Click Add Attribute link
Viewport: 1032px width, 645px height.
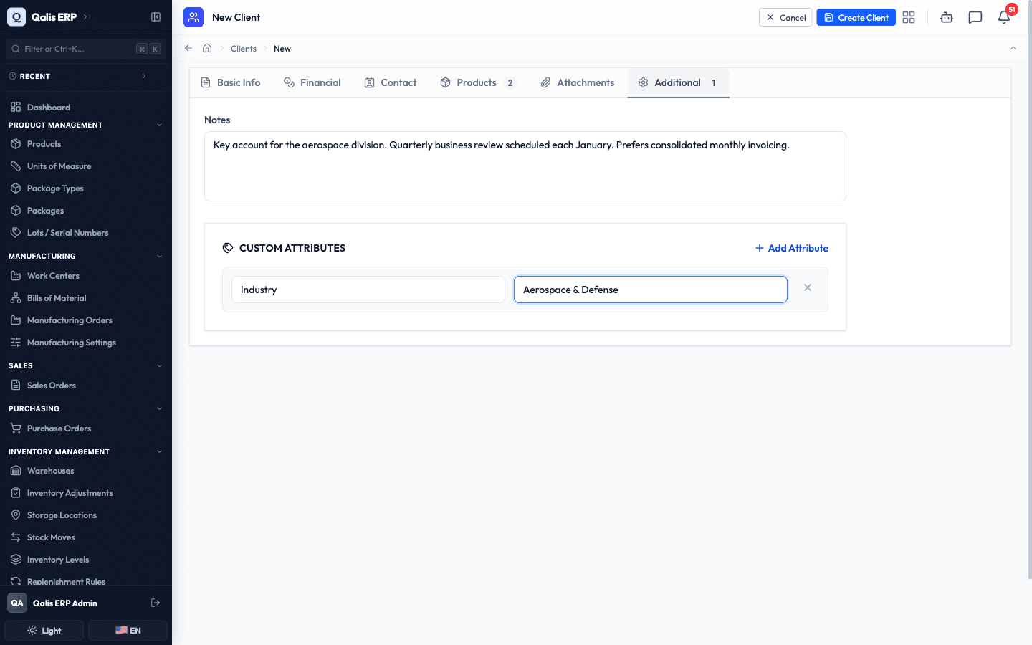pyautogui.click(x=792, y=248)
